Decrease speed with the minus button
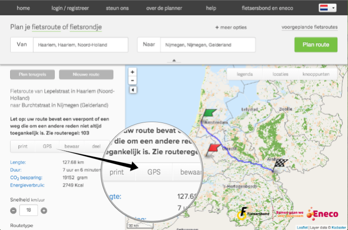 point(14,211)
